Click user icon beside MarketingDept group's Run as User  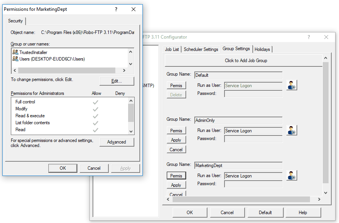coord(292,176)
